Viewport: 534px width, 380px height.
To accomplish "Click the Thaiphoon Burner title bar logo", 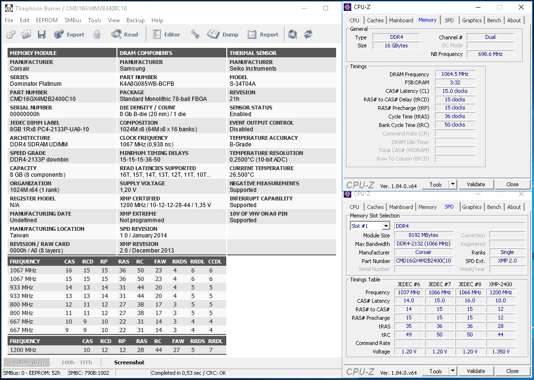I will [x=9, y=8].
